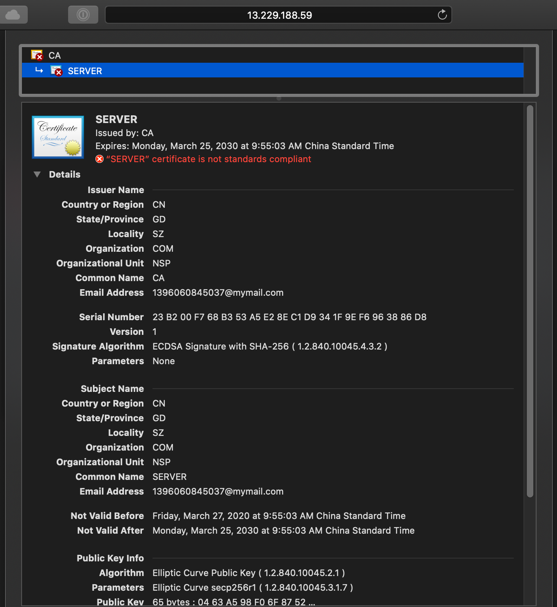
Task: Click the Details section label
Action: 64,174
